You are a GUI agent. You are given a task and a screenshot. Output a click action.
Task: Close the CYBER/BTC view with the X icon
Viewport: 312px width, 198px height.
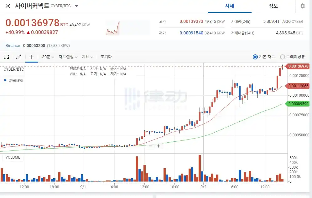click(x=8, y=6)
